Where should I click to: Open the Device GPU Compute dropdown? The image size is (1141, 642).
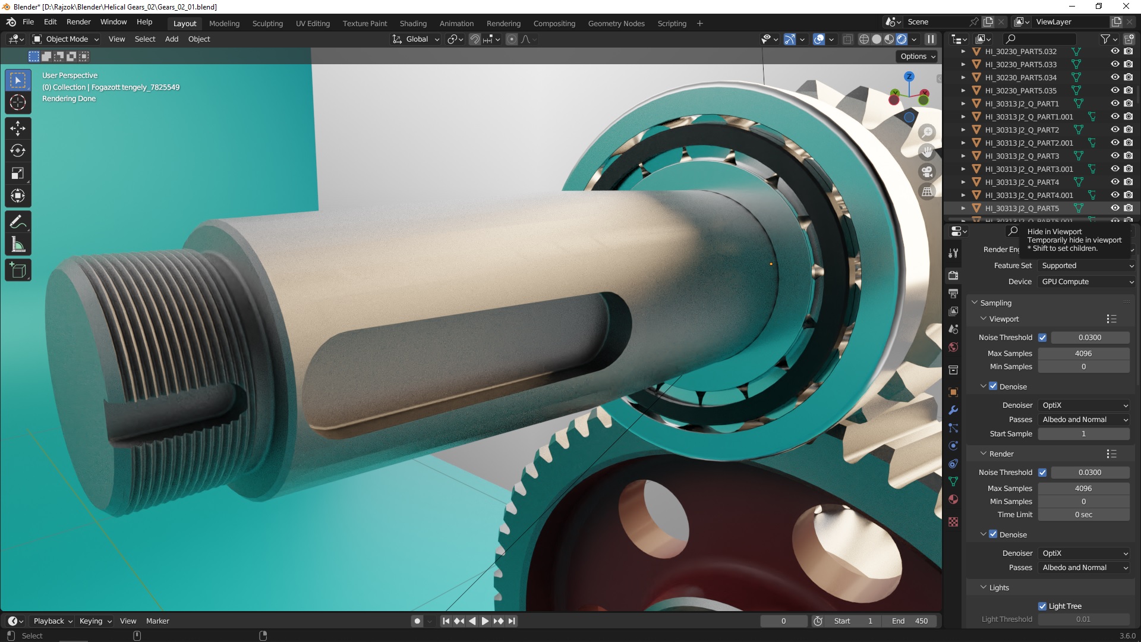point(1086,282)
